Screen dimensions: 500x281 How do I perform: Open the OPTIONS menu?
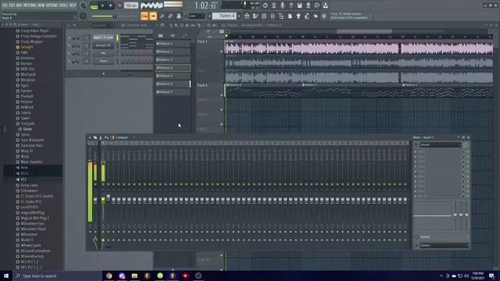pos(52,5)
